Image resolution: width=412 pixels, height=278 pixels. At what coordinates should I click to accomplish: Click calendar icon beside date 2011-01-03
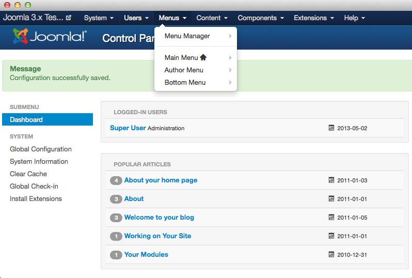click(x=331, y=180)
